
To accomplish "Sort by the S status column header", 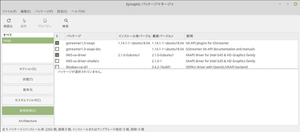I will tap(57, 36).
